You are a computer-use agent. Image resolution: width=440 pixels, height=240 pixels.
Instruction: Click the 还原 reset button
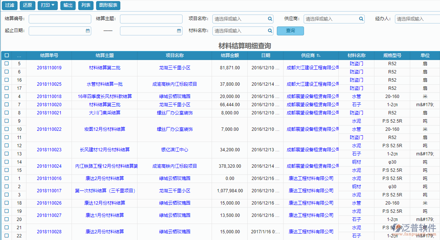[28, 5]
